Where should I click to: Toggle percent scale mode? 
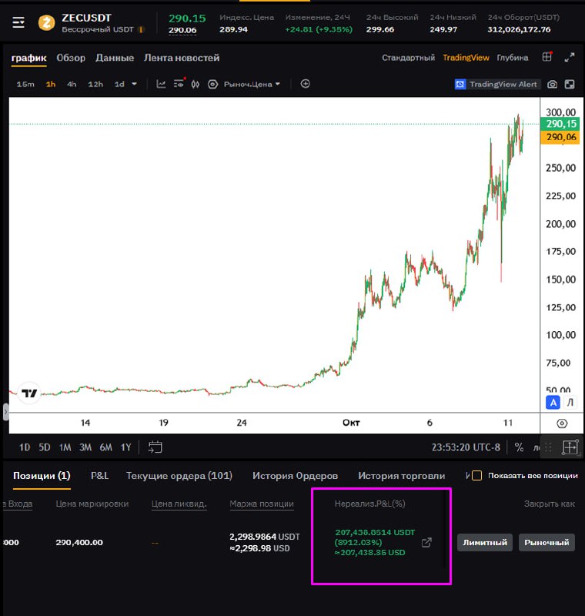519,447
